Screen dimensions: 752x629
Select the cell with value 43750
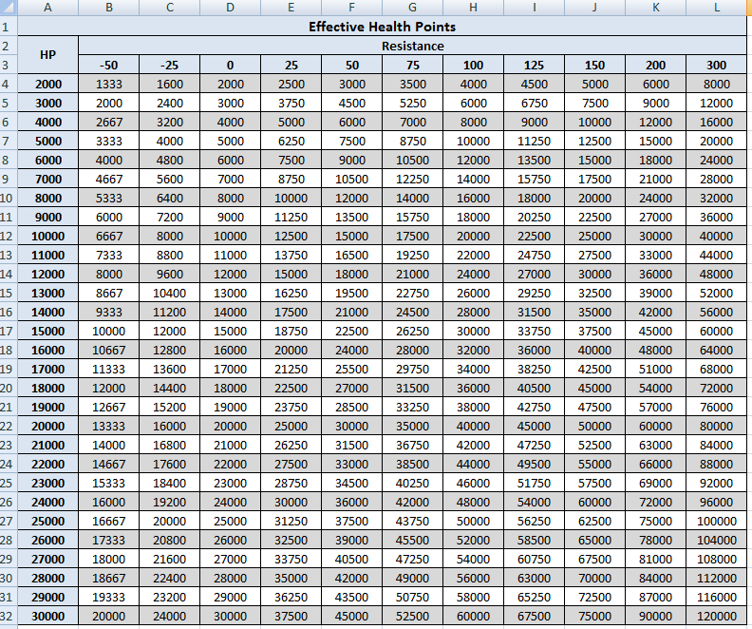412,521
